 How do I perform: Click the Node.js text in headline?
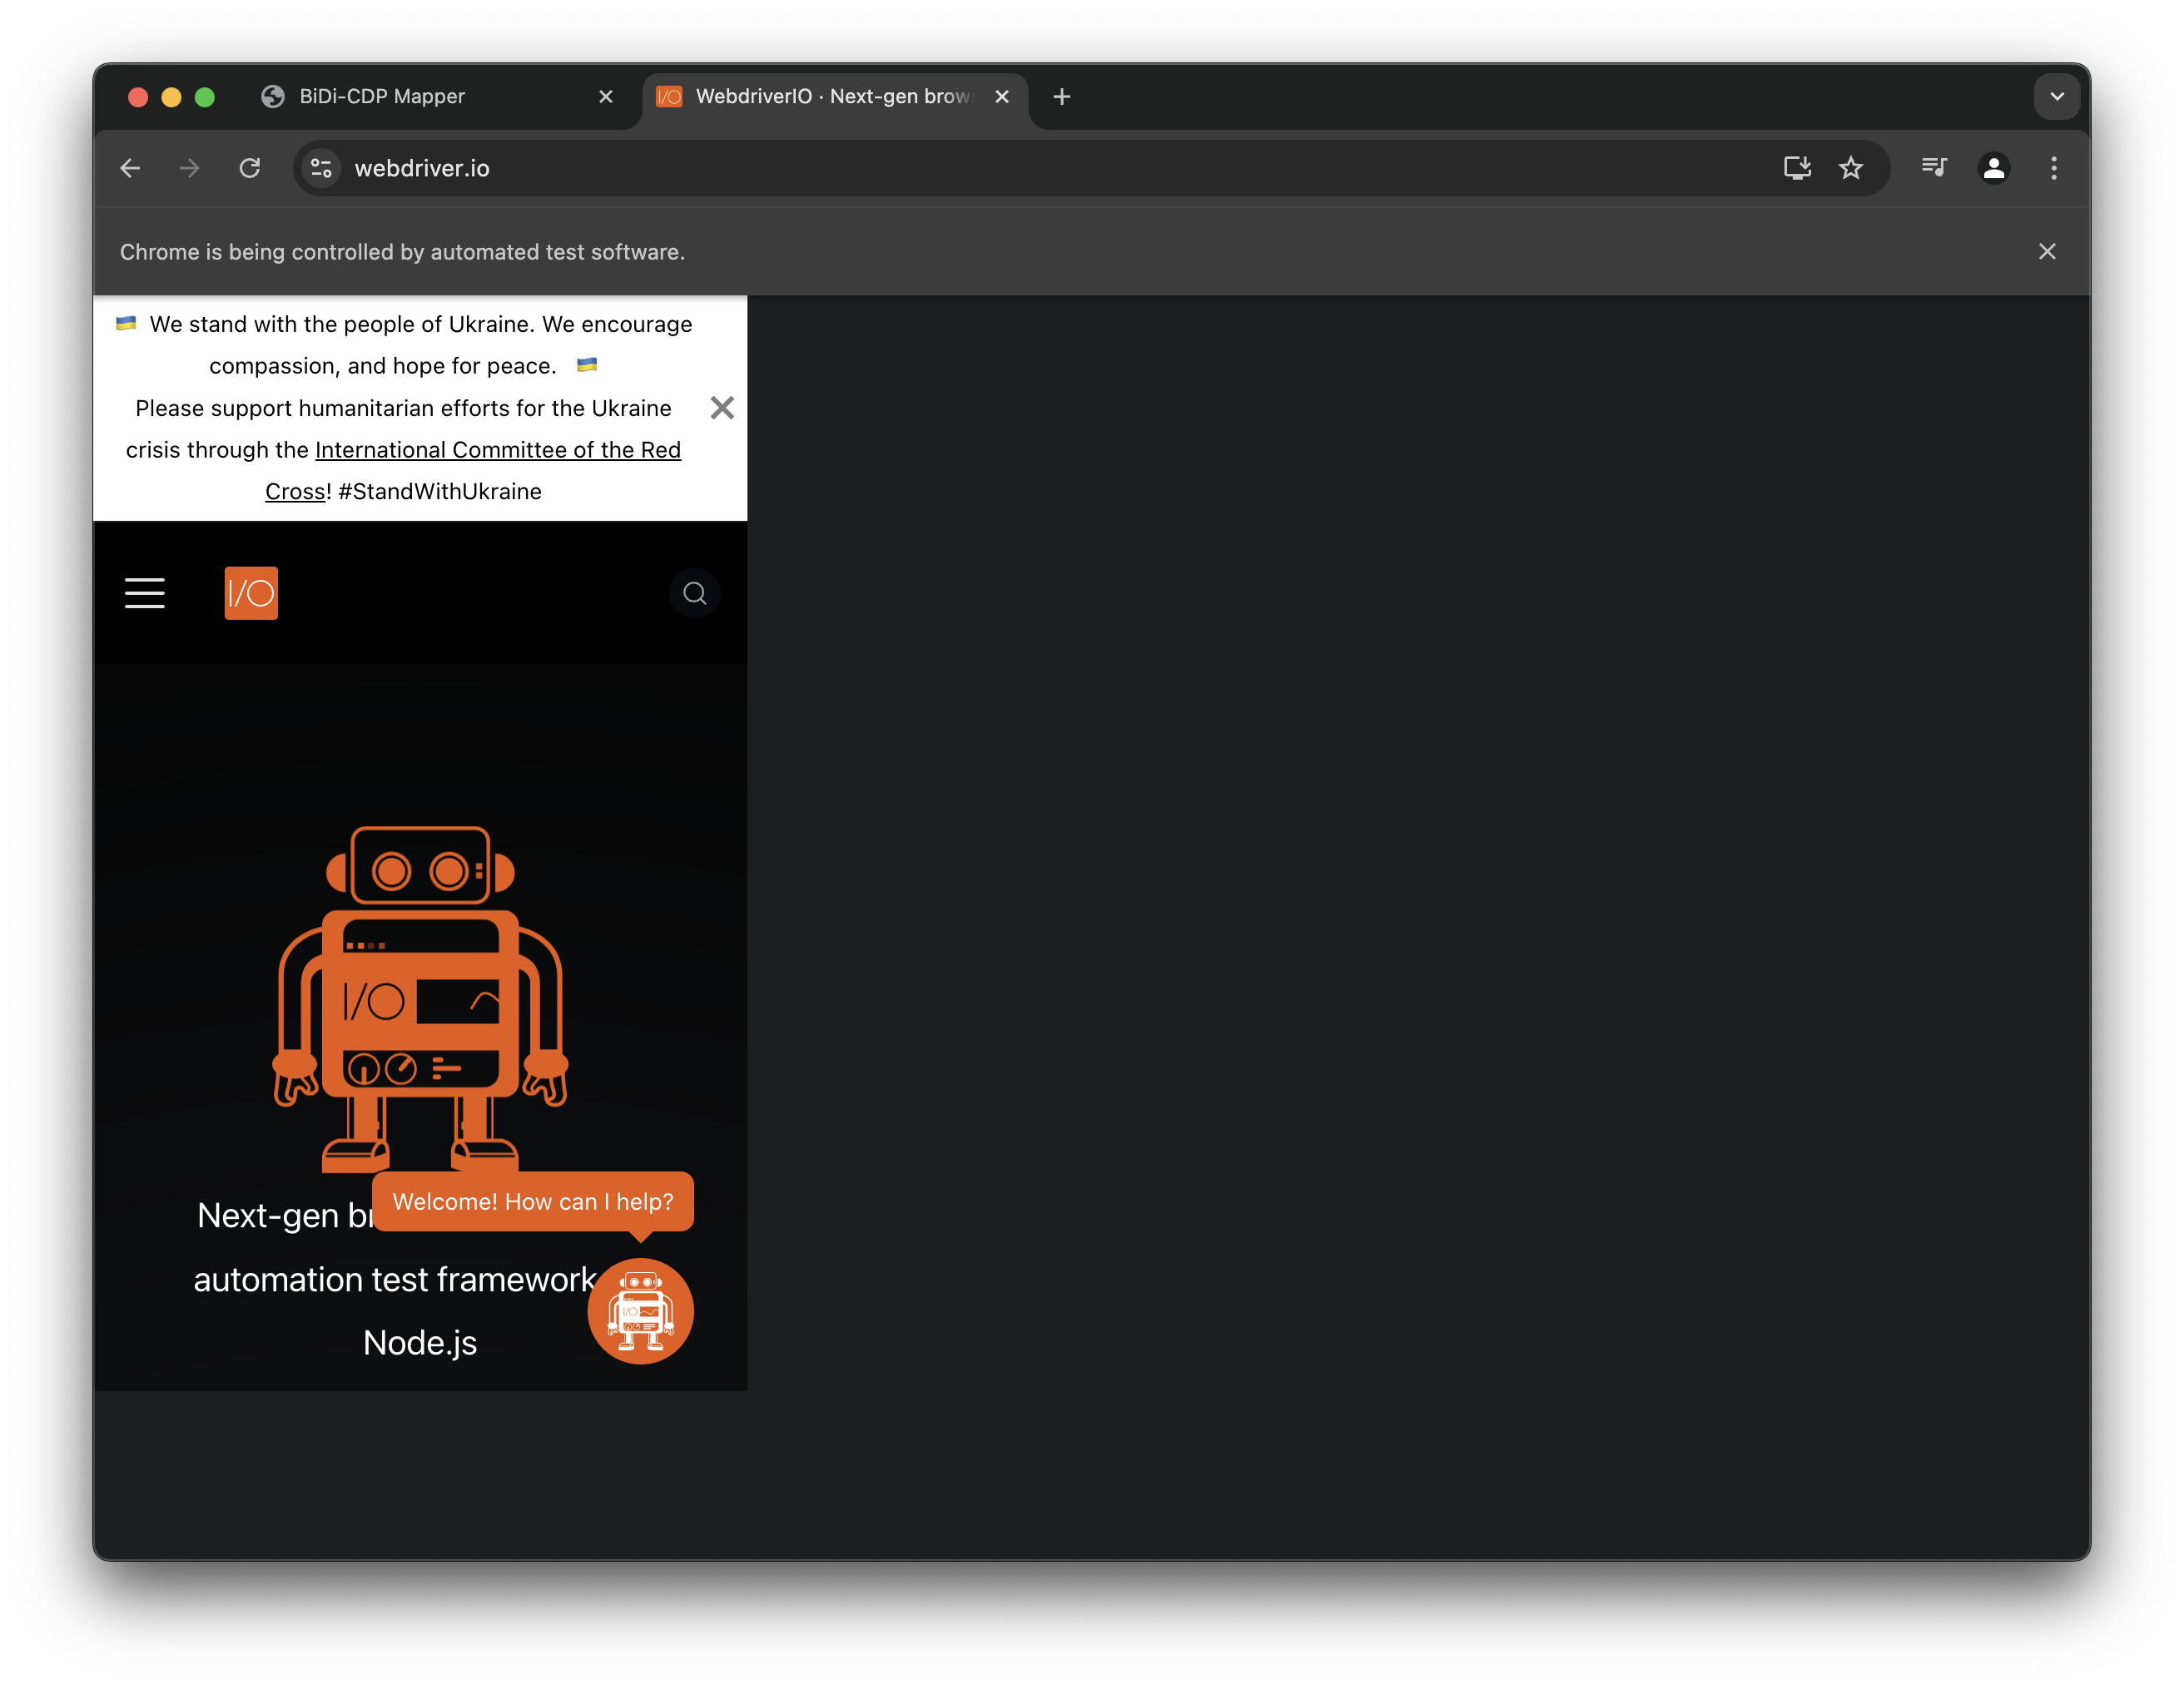(420, 1342)
